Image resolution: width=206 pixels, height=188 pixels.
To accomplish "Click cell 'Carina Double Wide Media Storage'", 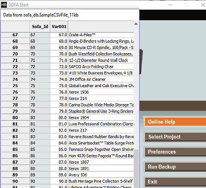I will click(x=101, y=105).
